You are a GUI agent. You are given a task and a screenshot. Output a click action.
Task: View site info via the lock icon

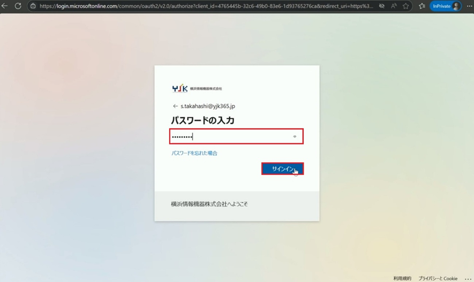(x=33, y=6)
